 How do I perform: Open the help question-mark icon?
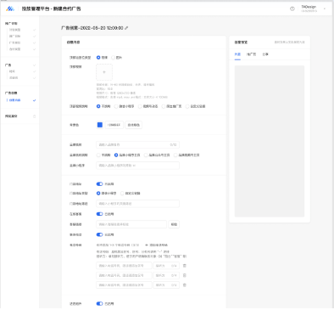tap(292, 8)
